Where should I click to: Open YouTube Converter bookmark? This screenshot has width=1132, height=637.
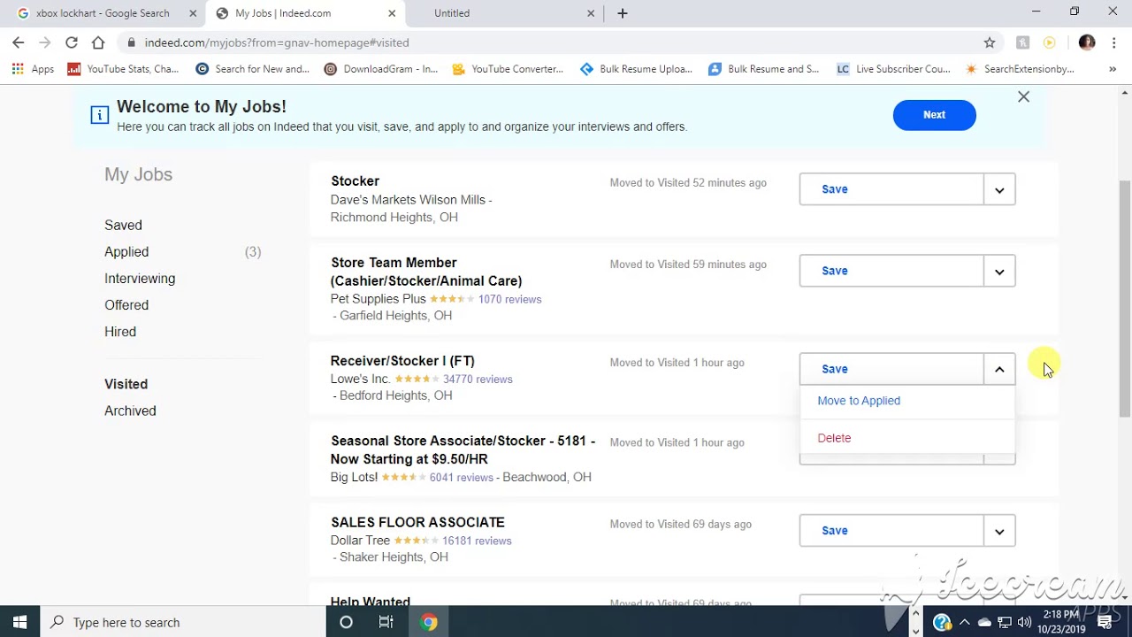tap(508, 69)
